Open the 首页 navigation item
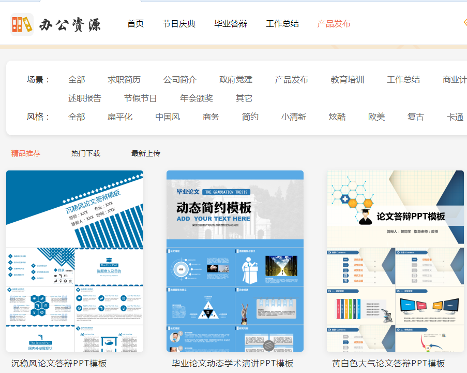The image size is (467, 373). coord(135,24)
